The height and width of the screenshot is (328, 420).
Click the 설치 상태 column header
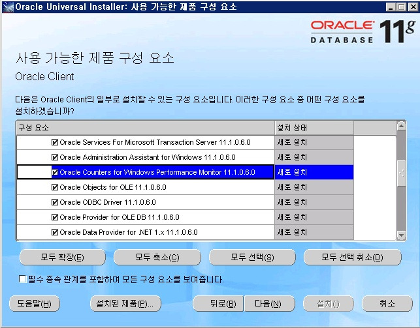click(314, 128)
